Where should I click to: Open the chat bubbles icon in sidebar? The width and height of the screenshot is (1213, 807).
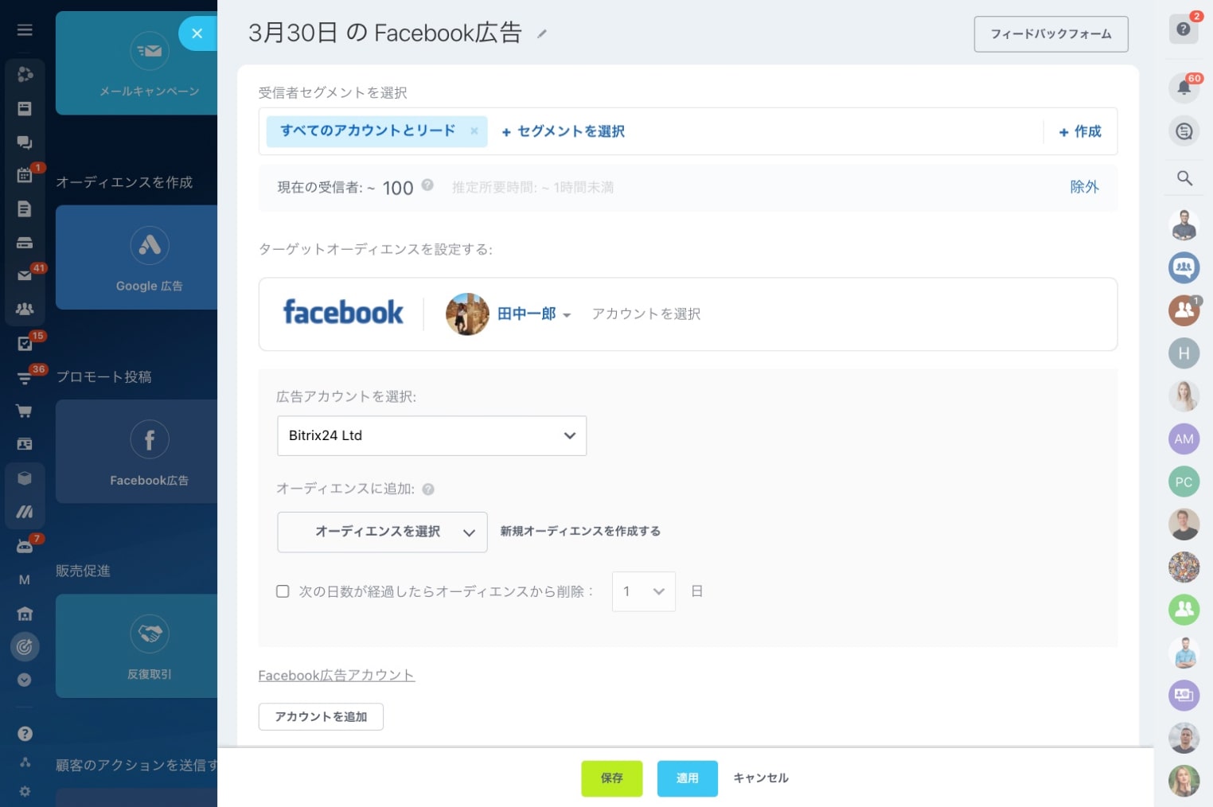click(25, 142)
